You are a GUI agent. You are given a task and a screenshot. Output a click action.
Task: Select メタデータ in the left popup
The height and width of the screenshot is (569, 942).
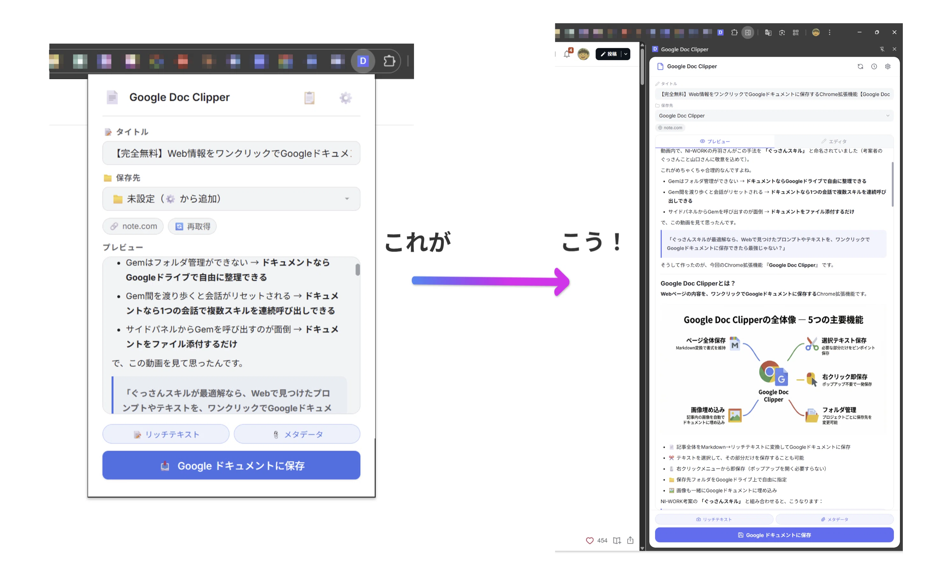297,434
